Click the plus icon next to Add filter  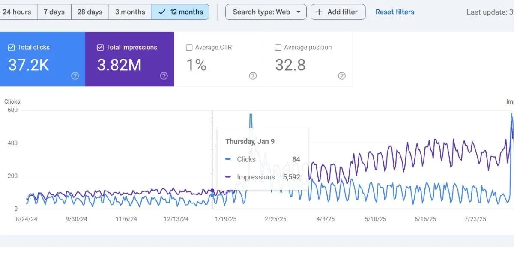coord(320,12)
